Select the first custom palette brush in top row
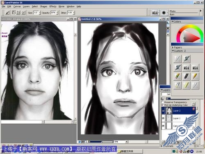Image resolution: width=205 pixels, height=154 pixels. click(x=178, y=59)
